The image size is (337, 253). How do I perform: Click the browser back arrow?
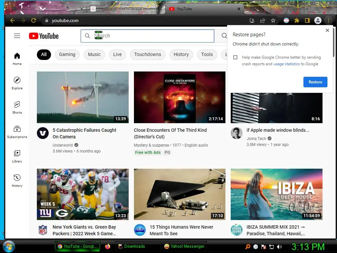pyautogui.click(x=13, y=20)
